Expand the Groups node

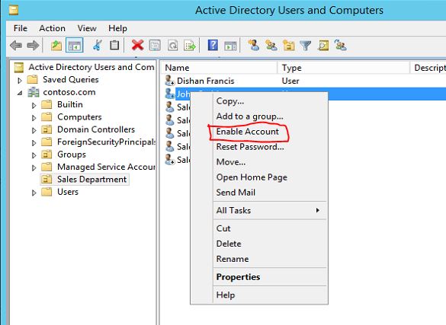point(34,155)
